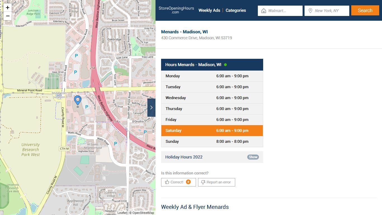Click the University Research Park West map label
This screenshot has height=215, width=382.
[31, 149]
